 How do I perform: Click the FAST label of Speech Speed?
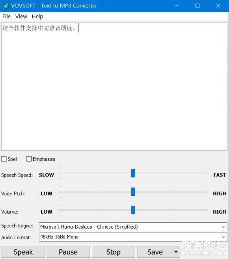220,175
